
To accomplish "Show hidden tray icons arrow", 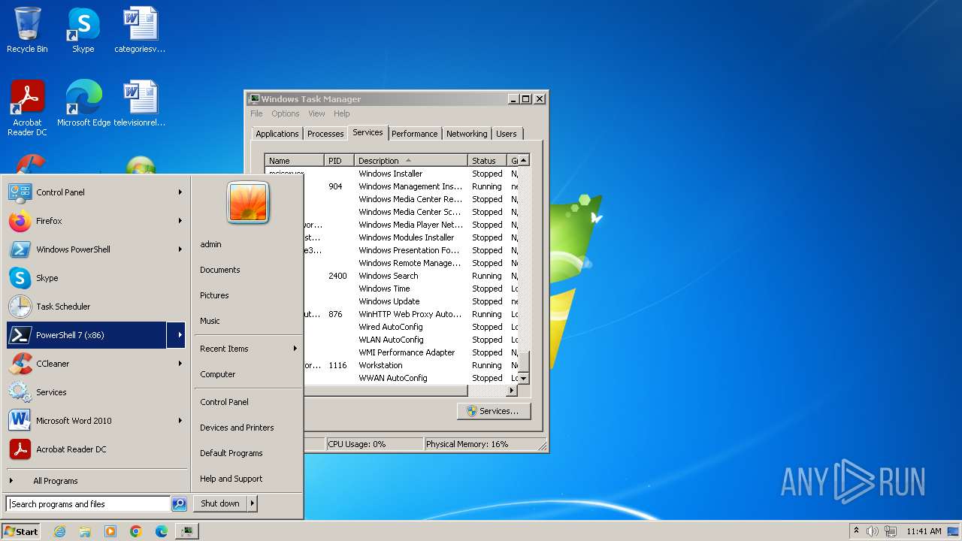I will 856,531.
